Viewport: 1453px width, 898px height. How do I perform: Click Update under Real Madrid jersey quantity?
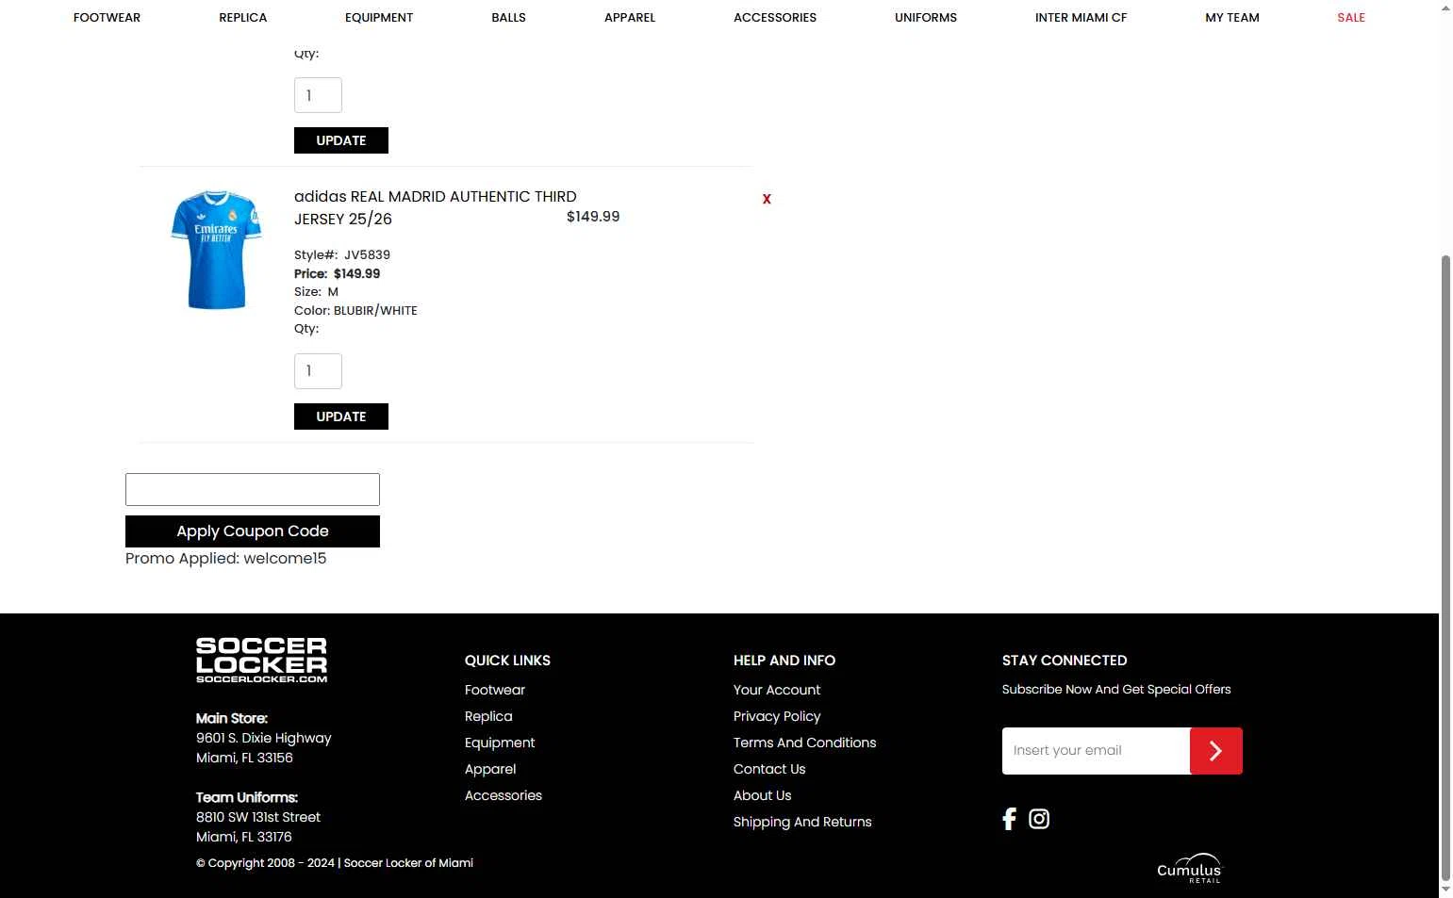[341, 416]
